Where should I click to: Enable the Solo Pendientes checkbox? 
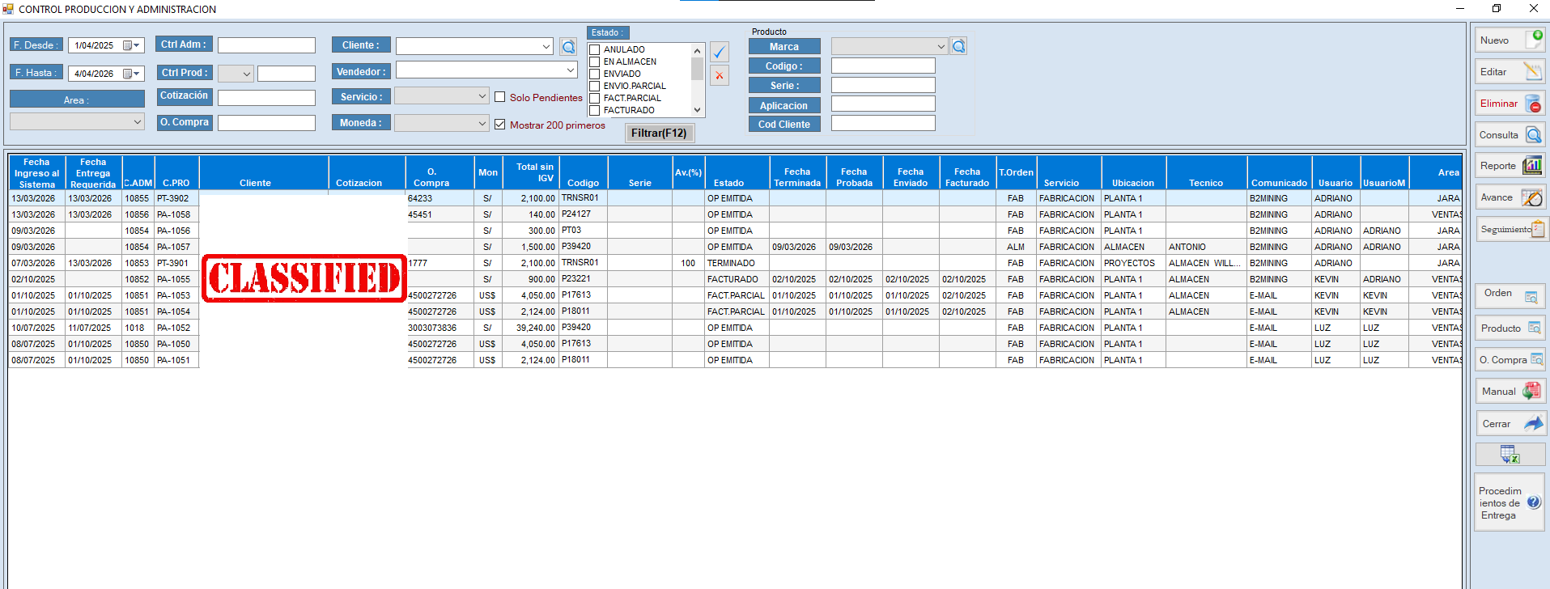(x=500, y=97)
